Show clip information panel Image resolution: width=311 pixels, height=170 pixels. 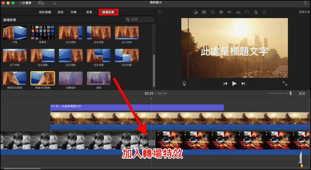tap(264, 12)
